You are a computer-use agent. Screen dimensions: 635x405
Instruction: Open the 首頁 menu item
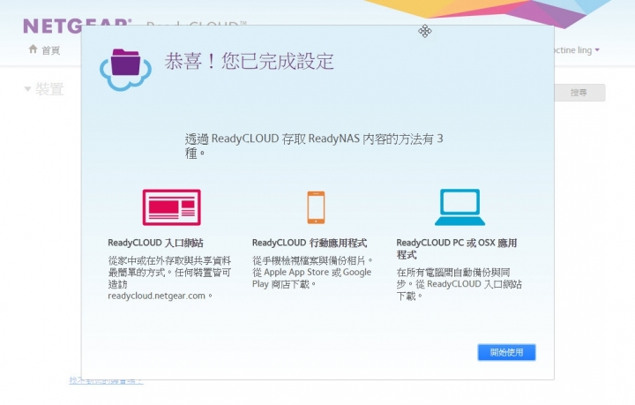50,50
